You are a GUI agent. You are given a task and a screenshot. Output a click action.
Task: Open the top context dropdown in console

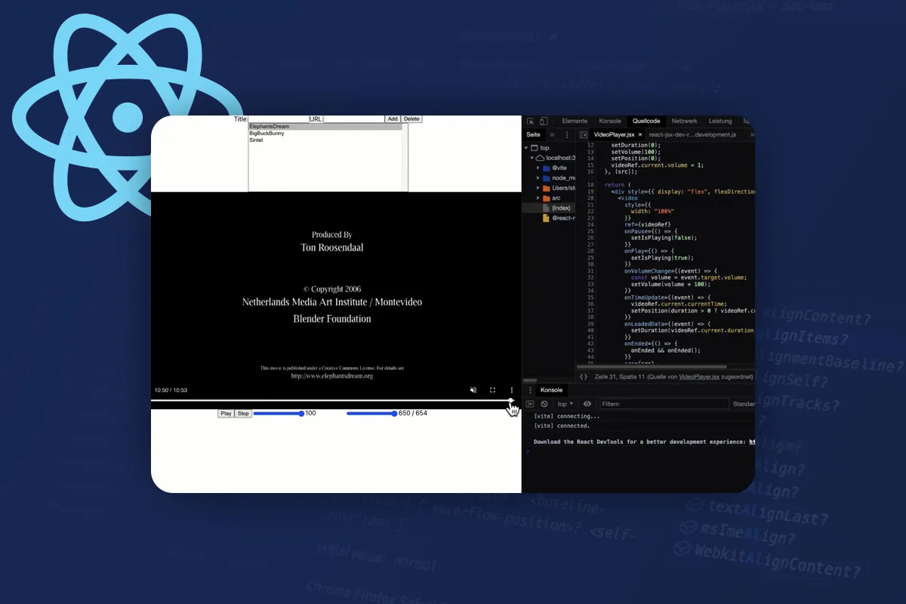click(x=565, y=404)
